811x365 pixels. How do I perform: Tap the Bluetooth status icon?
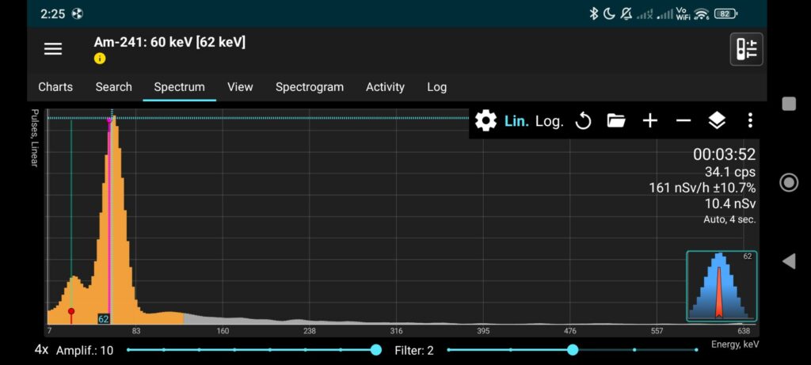(594, 14)
